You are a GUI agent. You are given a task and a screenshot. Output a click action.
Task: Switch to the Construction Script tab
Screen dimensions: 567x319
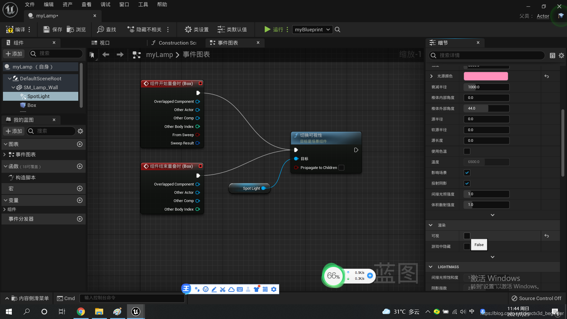click(174, 43)
